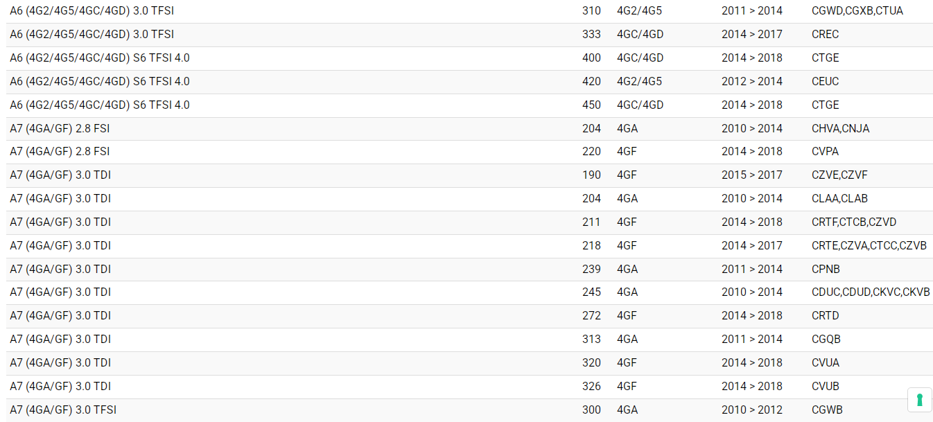Image resolution: width=933 pixels, height=422 pixels.
Task: Click the CDUC,CDUD,CKVC,CKVB cell
Action: click(870, 292)
